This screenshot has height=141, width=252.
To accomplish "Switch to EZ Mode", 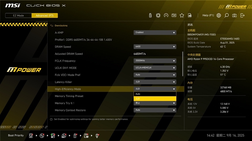I will [18, 15].
